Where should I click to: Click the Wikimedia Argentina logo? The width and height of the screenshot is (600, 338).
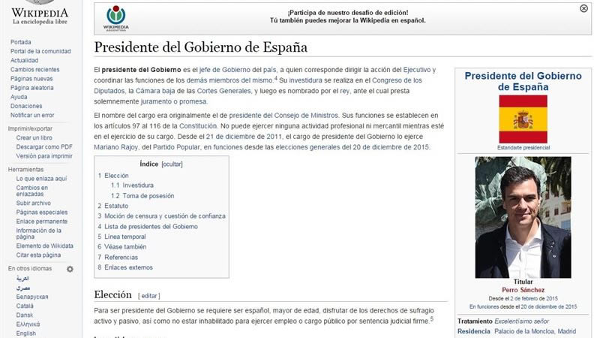[x=116, y=18]
